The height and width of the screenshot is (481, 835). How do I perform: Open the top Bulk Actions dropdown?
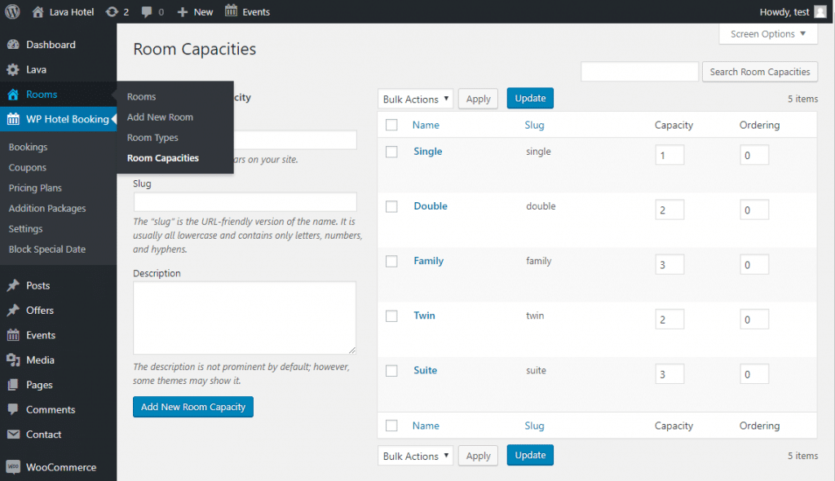[x=416, y=99]
